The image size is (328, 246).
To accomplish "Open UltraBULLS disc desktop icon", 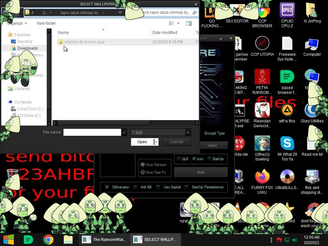I will 287,179.
